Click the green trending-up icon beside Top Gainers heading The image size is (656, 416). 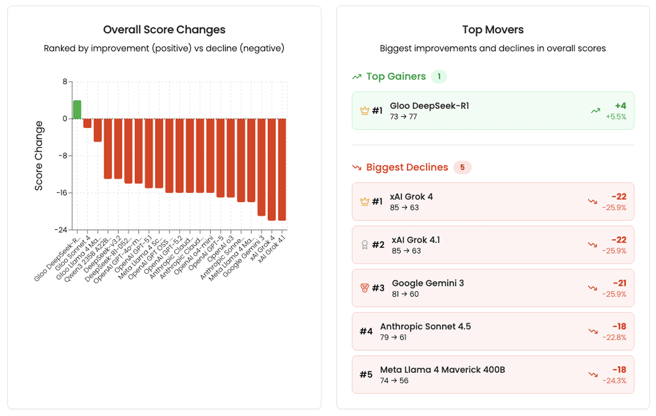coord(357,77)
